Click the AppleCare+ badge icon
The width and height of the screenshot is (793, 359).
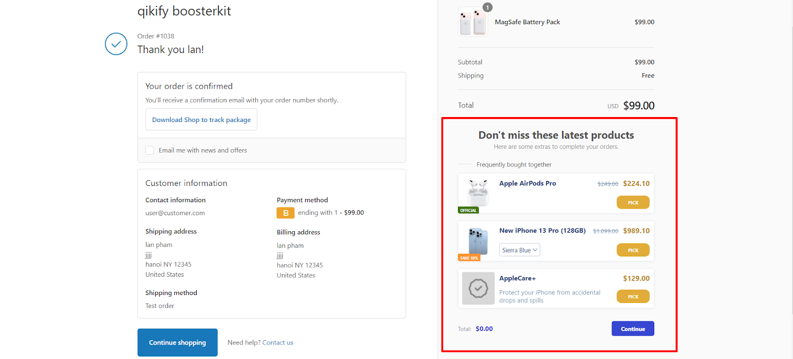pos(478,288)
